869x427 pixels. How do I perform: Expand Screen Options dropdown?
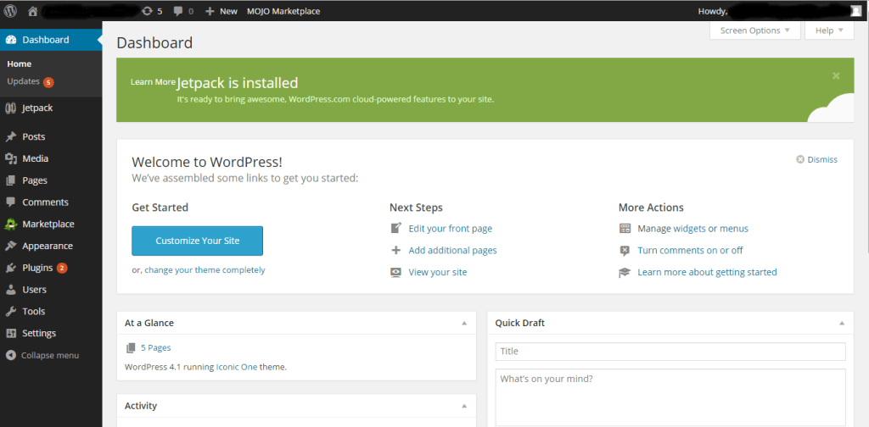(x=754, y=30)
